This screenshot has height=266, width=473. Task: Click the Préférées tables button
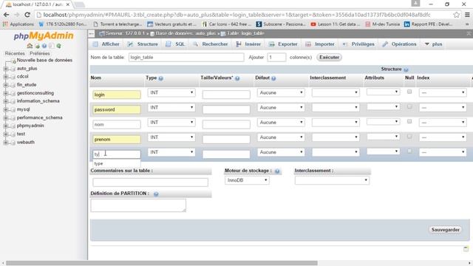coord(40,53)
